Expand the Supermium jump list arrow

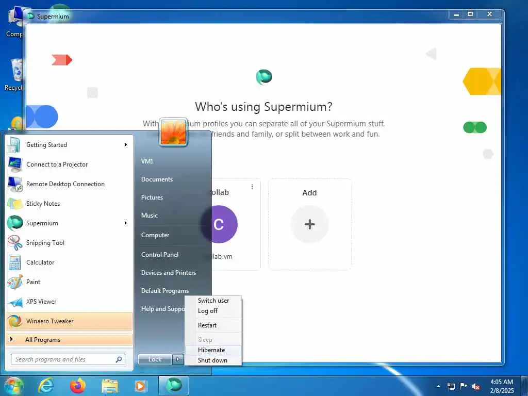click(x=126, y=223)
